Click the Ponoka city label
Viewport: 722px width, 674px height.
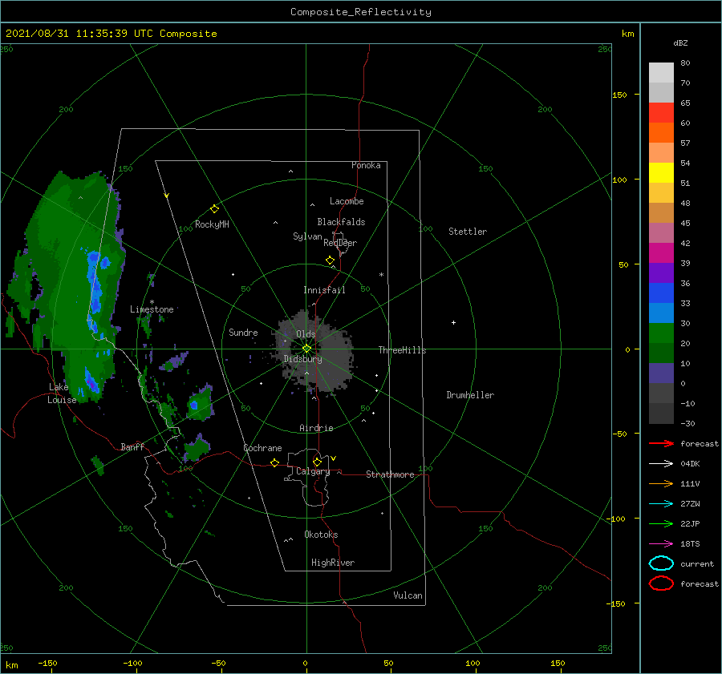point(366,165)
